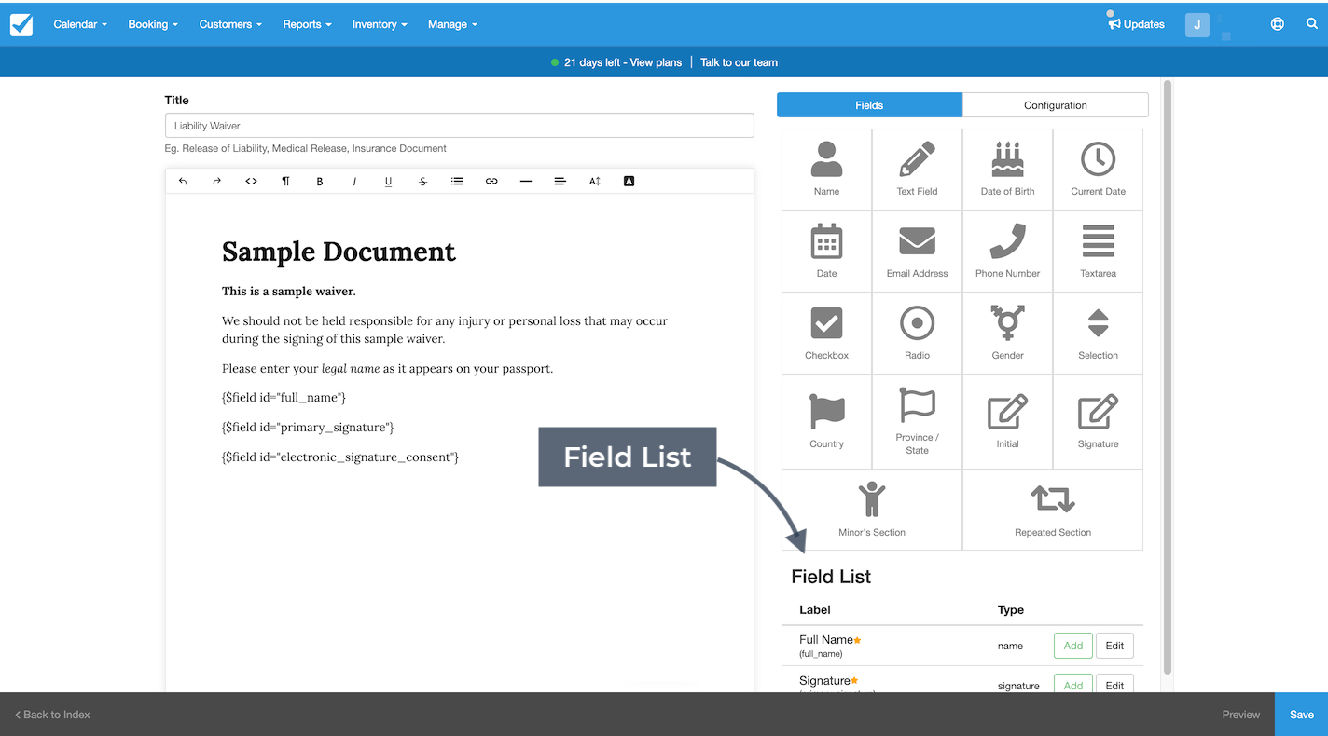Switch to the Fields tab
1328x736 pixels.
pyautogui.click(x=869, y=105)
